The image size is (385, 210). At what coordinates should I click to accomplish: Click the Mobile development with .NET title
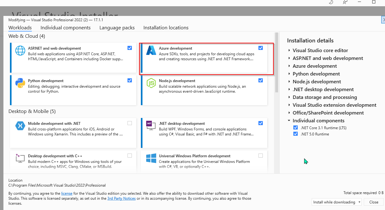(54, 124)
